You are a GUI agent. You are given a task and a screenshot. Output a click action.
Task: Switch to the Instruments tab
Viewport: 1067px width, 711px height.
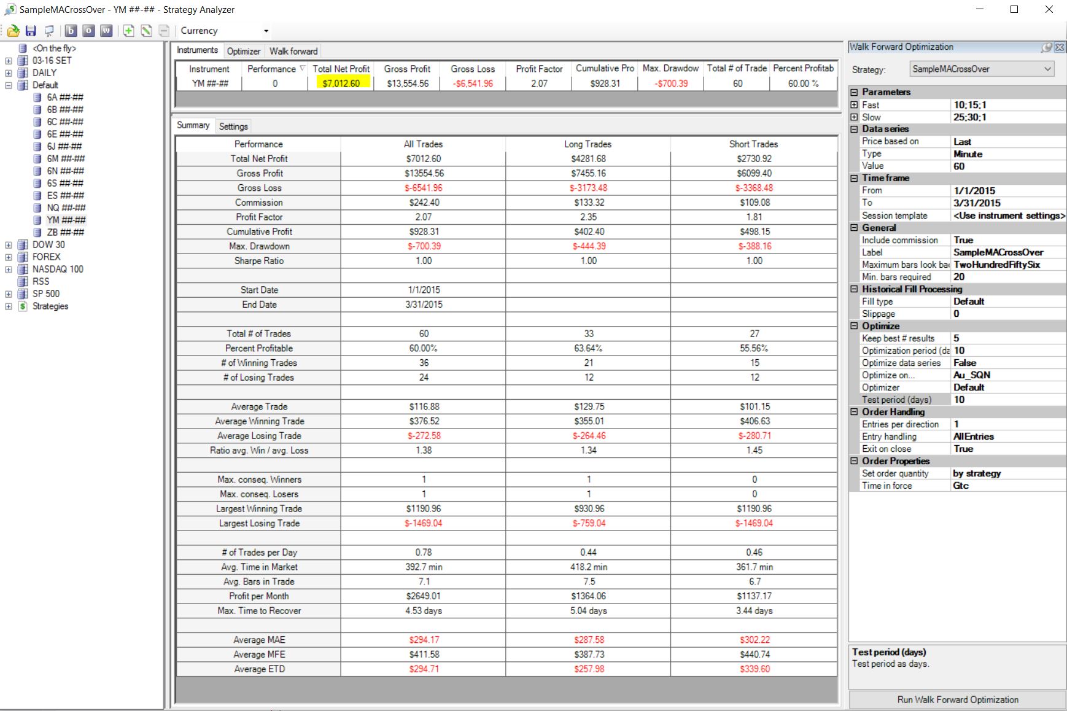point(197,50)
